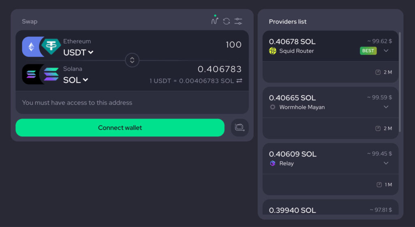Select the 0.40609 SOL quote
This screenshot has width=415, height=227.
coord(293,154)
